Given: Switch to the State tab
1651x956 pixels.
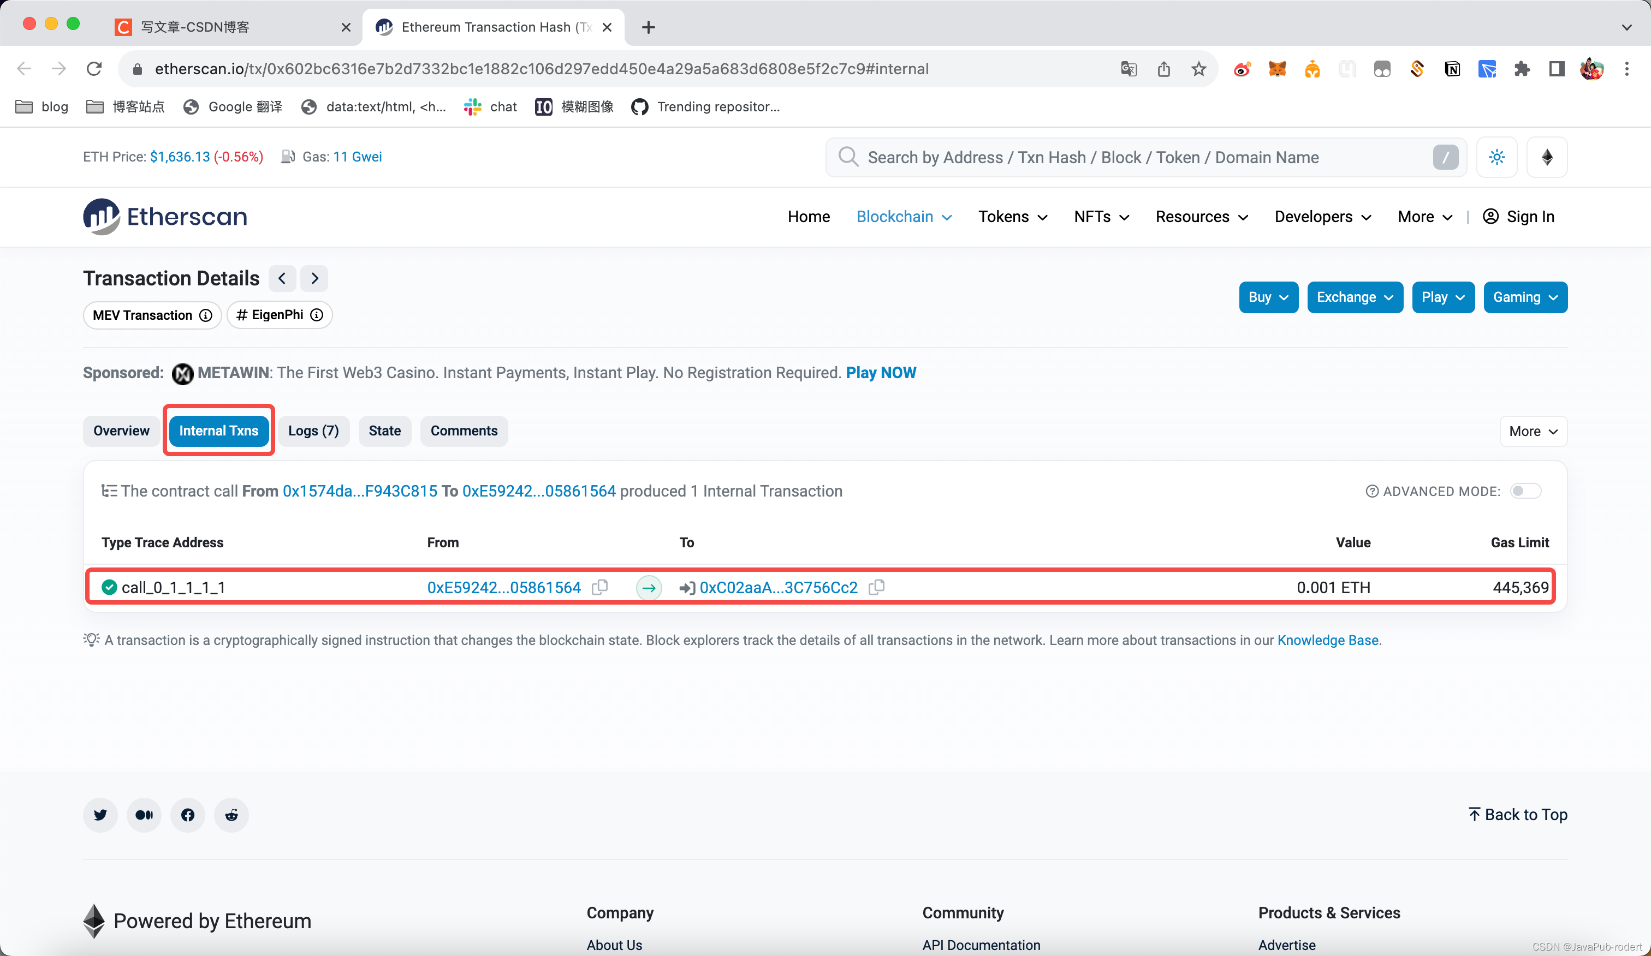Looking at the screenshot, I should tap(384, 431).
